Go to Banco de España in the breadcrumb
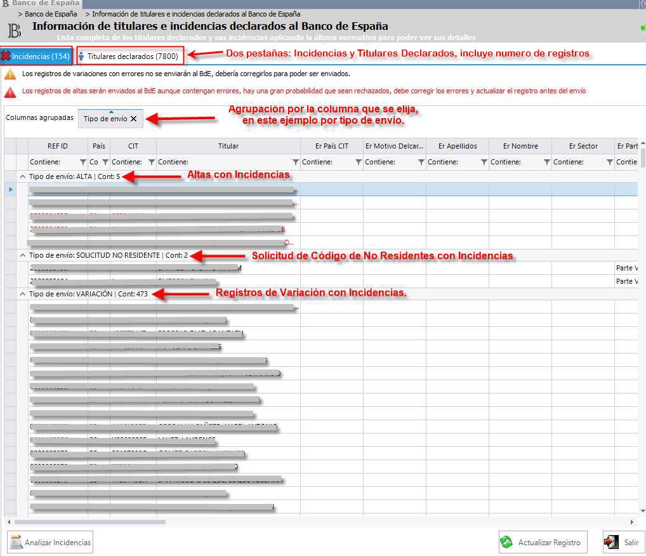 click(51, 14)
